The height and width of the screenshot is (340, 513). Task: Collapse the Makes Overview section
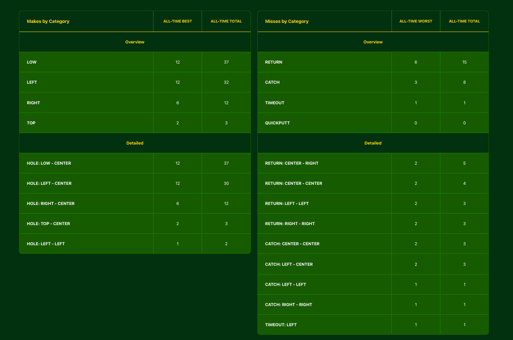pos(135,42)
